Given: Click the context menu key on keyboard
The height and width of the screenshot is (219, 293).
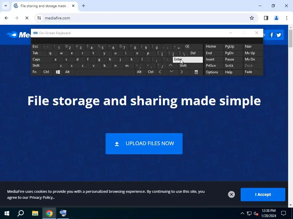Looking at the screenshot, I should [x=196, y=72].
